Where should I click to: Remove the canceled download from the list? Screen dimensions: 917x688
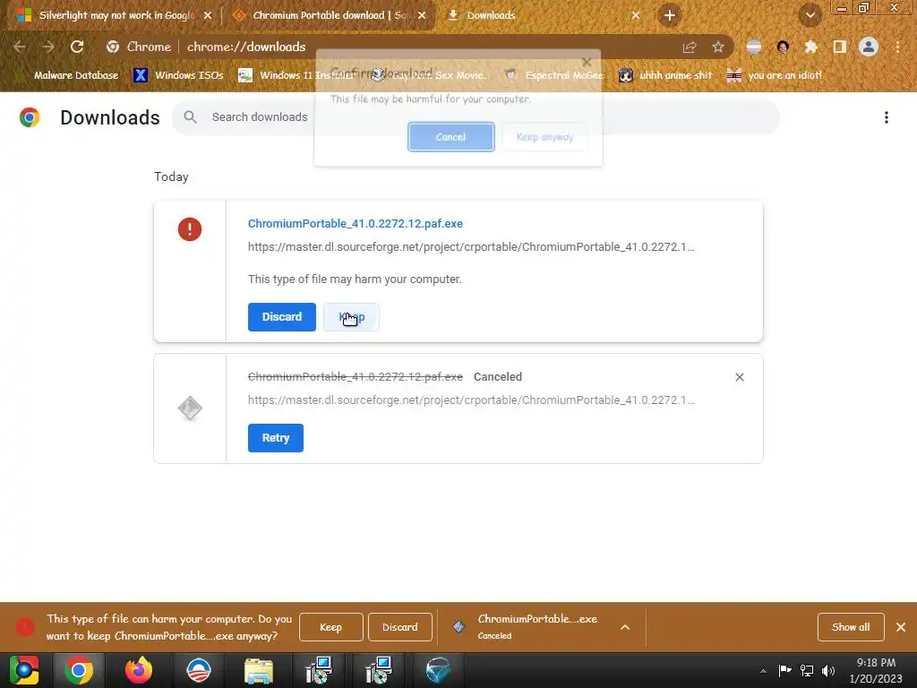point(739,377)
